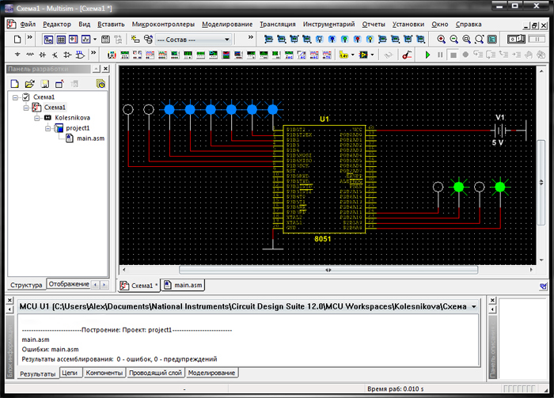Switch to the Отображение tab
Viewport: 554px width, 398px height.
[69, 284]
